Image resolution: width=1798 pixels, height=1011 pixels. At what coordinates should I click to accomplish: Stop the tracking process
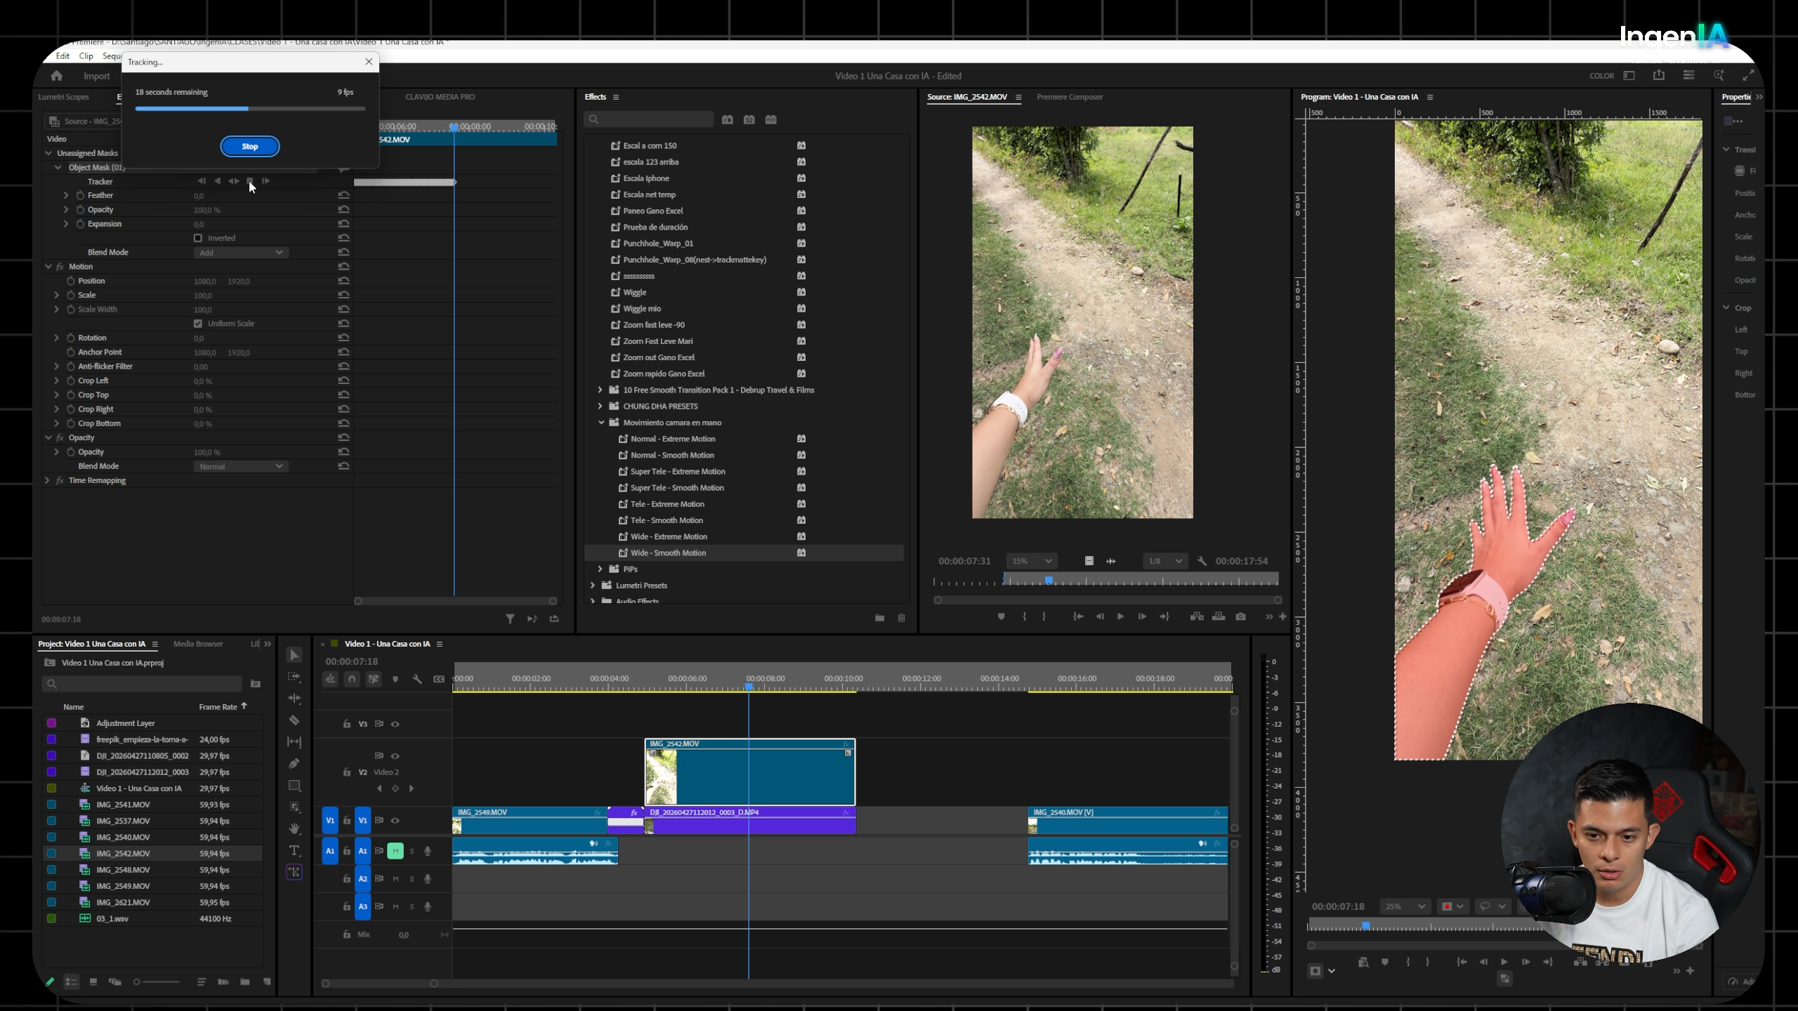250,146
